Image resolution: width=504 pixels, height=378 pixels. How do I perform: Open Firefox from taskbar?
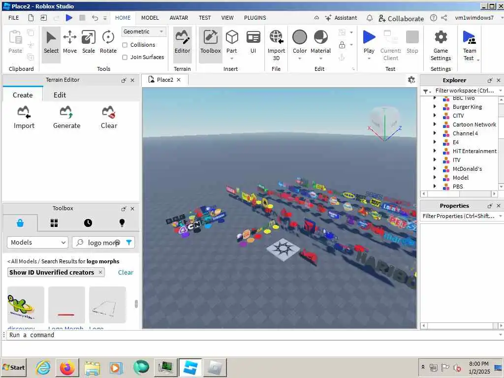tap(67, 368)
